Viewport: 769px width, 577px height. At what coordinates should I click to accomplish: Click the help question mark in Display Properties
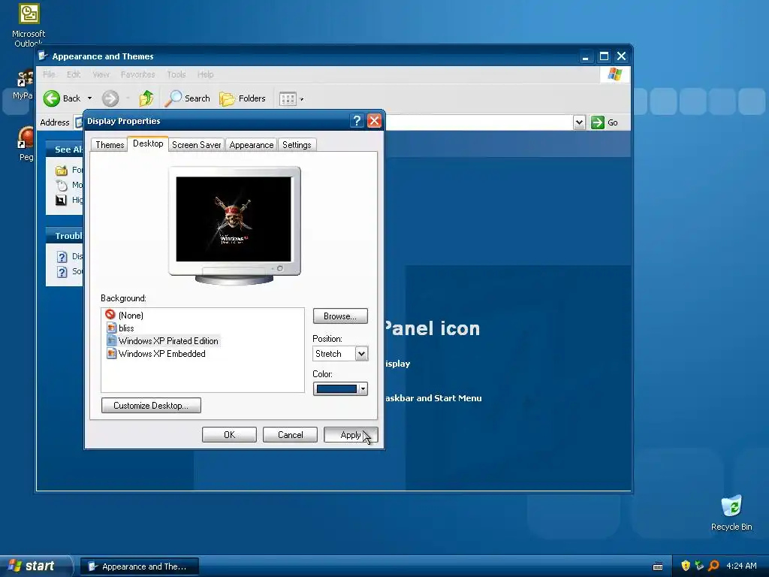tap(357, 121)
